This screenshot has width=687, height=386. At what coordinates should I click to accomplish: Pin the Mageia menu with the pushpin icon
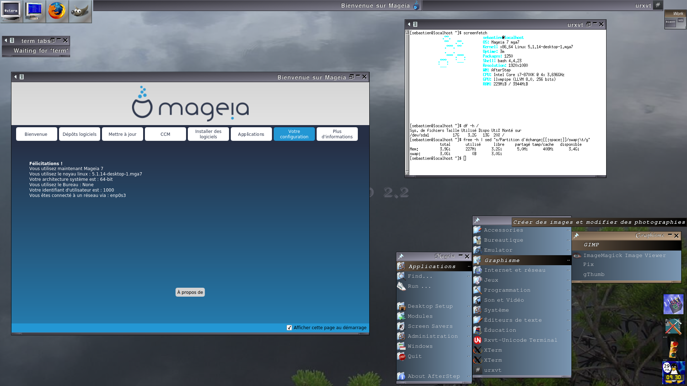point(401,256)
